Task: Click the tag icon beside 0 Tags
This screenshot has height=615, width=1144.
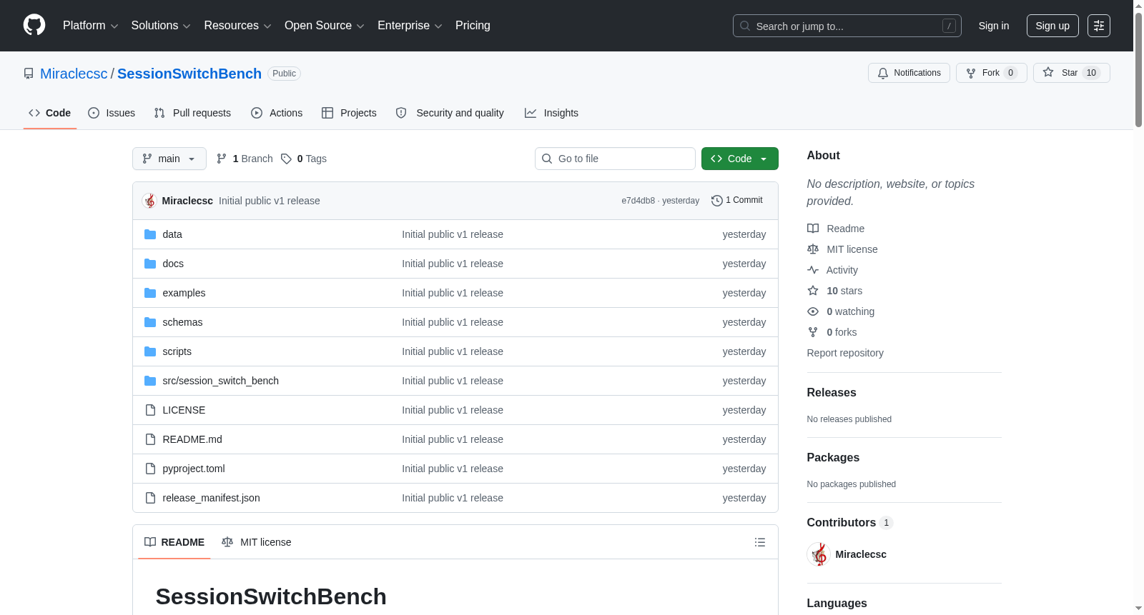Action: 286,159
